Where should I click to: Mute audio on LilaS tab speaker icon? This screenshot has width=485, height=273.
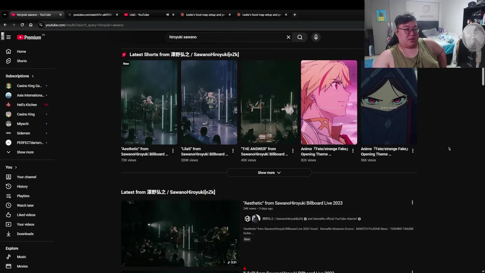coord(167,15)
